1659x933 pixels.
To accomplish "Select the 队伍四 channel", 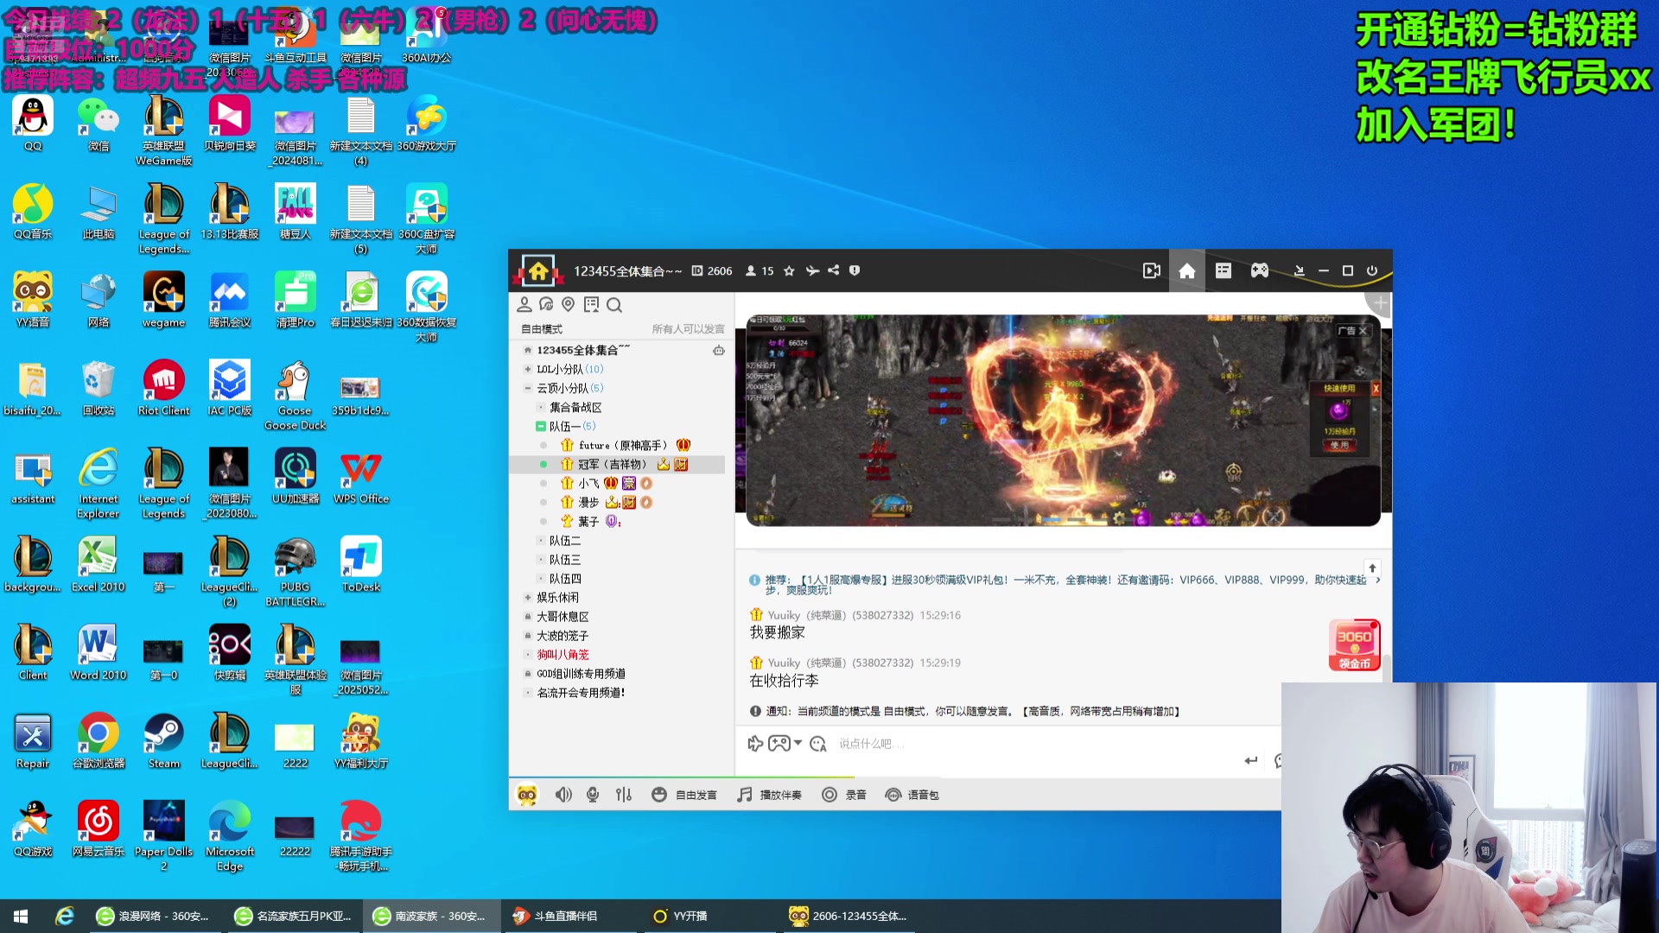I will (565, 579).
